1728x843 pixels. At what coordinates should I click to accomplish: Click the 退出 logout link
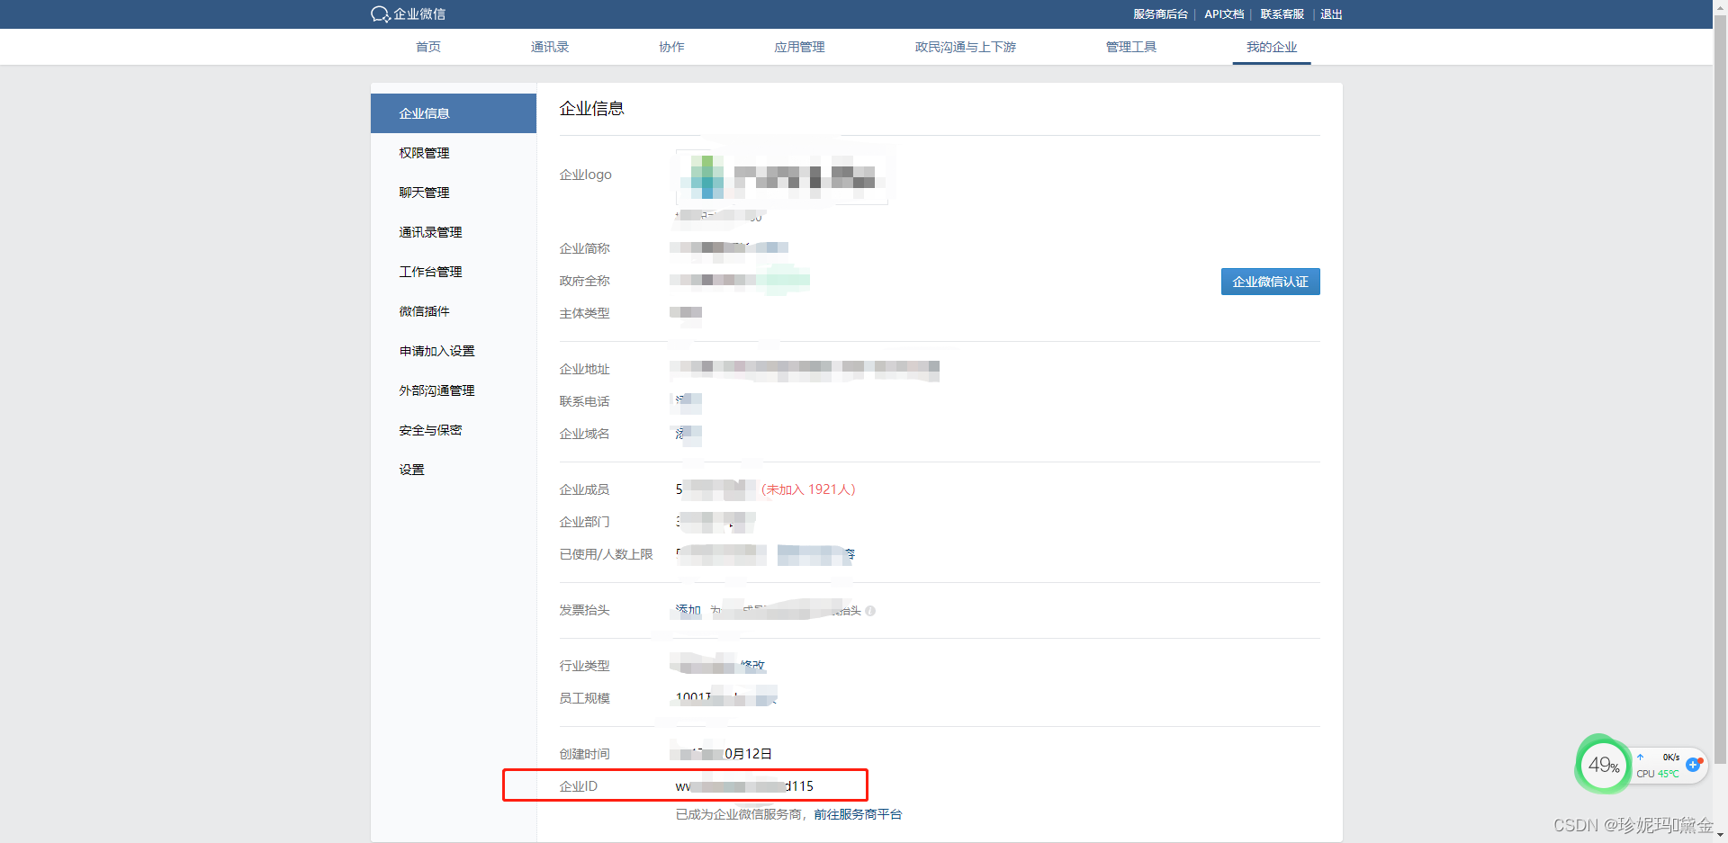pyautogui.click(x=1331, y=14)
